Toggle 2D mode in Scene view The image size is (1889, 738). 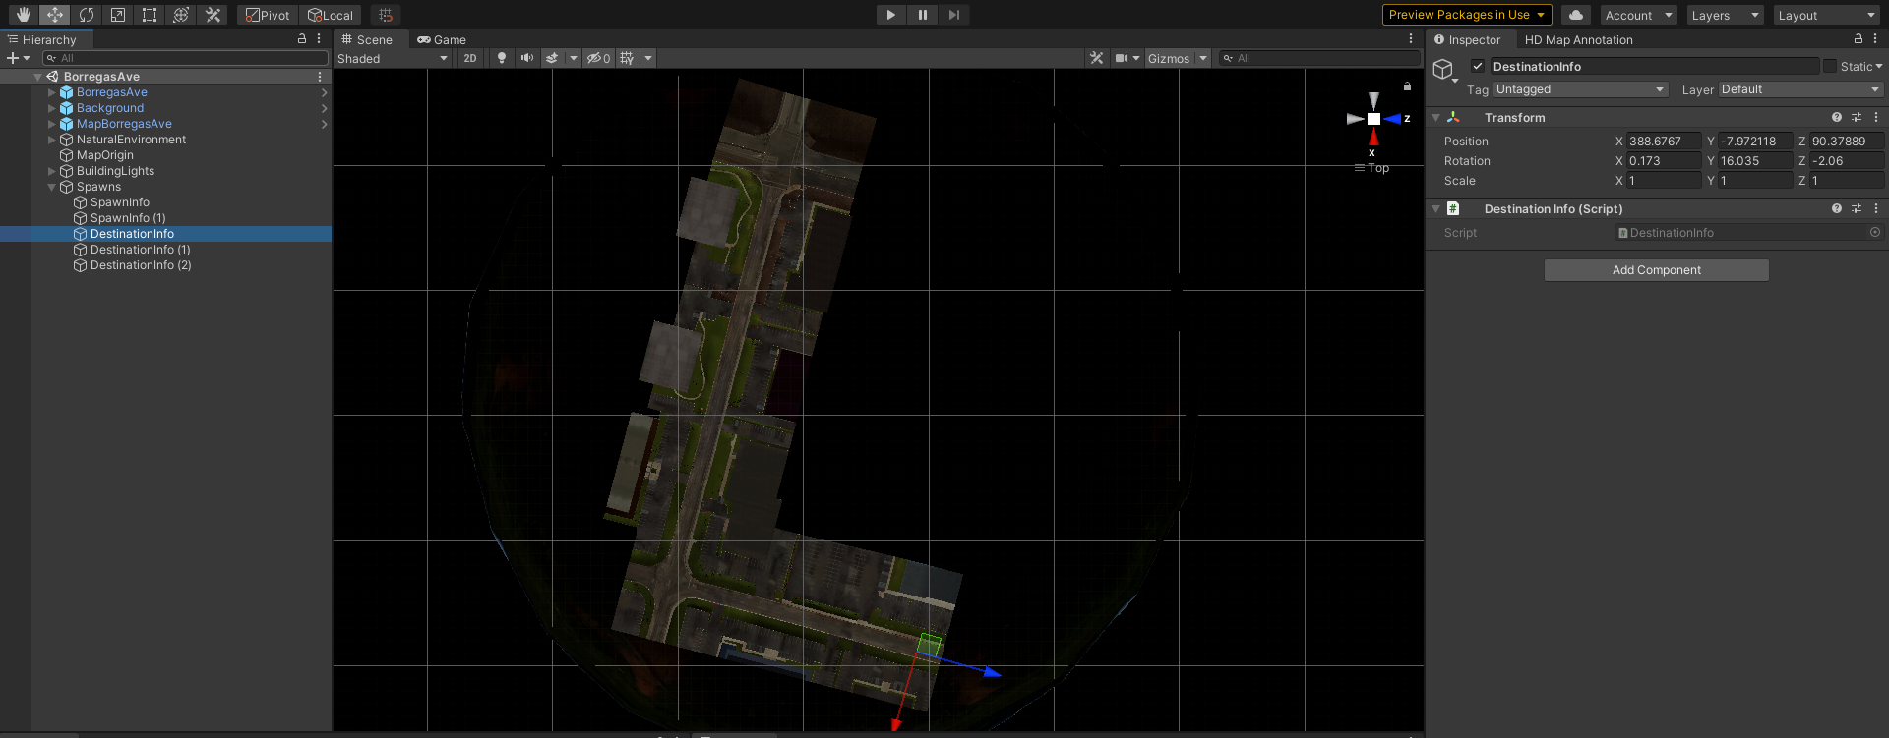coord(470,58)
